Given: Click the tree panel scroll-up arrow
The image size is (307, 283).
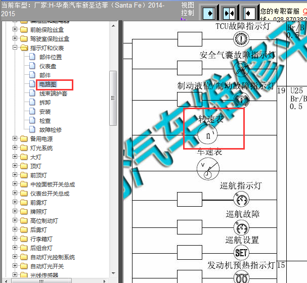Looking at the screenshot, I should tap(113, 26).
